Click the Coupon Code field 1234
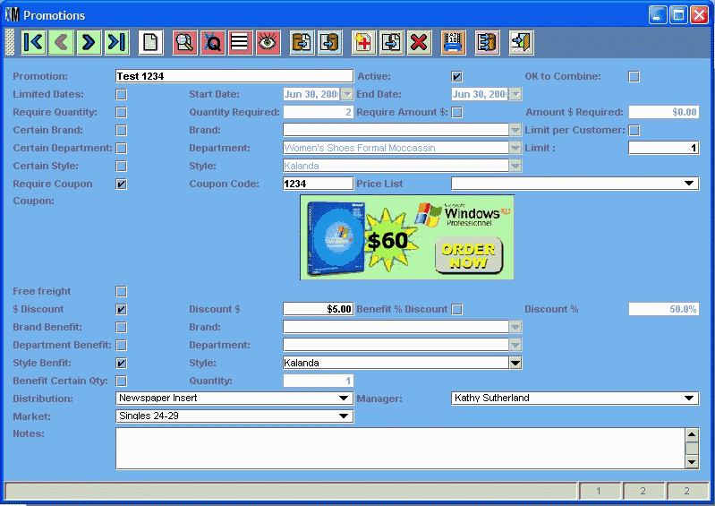Viewport: 715px width, 506px height. (x=318, y=184)
